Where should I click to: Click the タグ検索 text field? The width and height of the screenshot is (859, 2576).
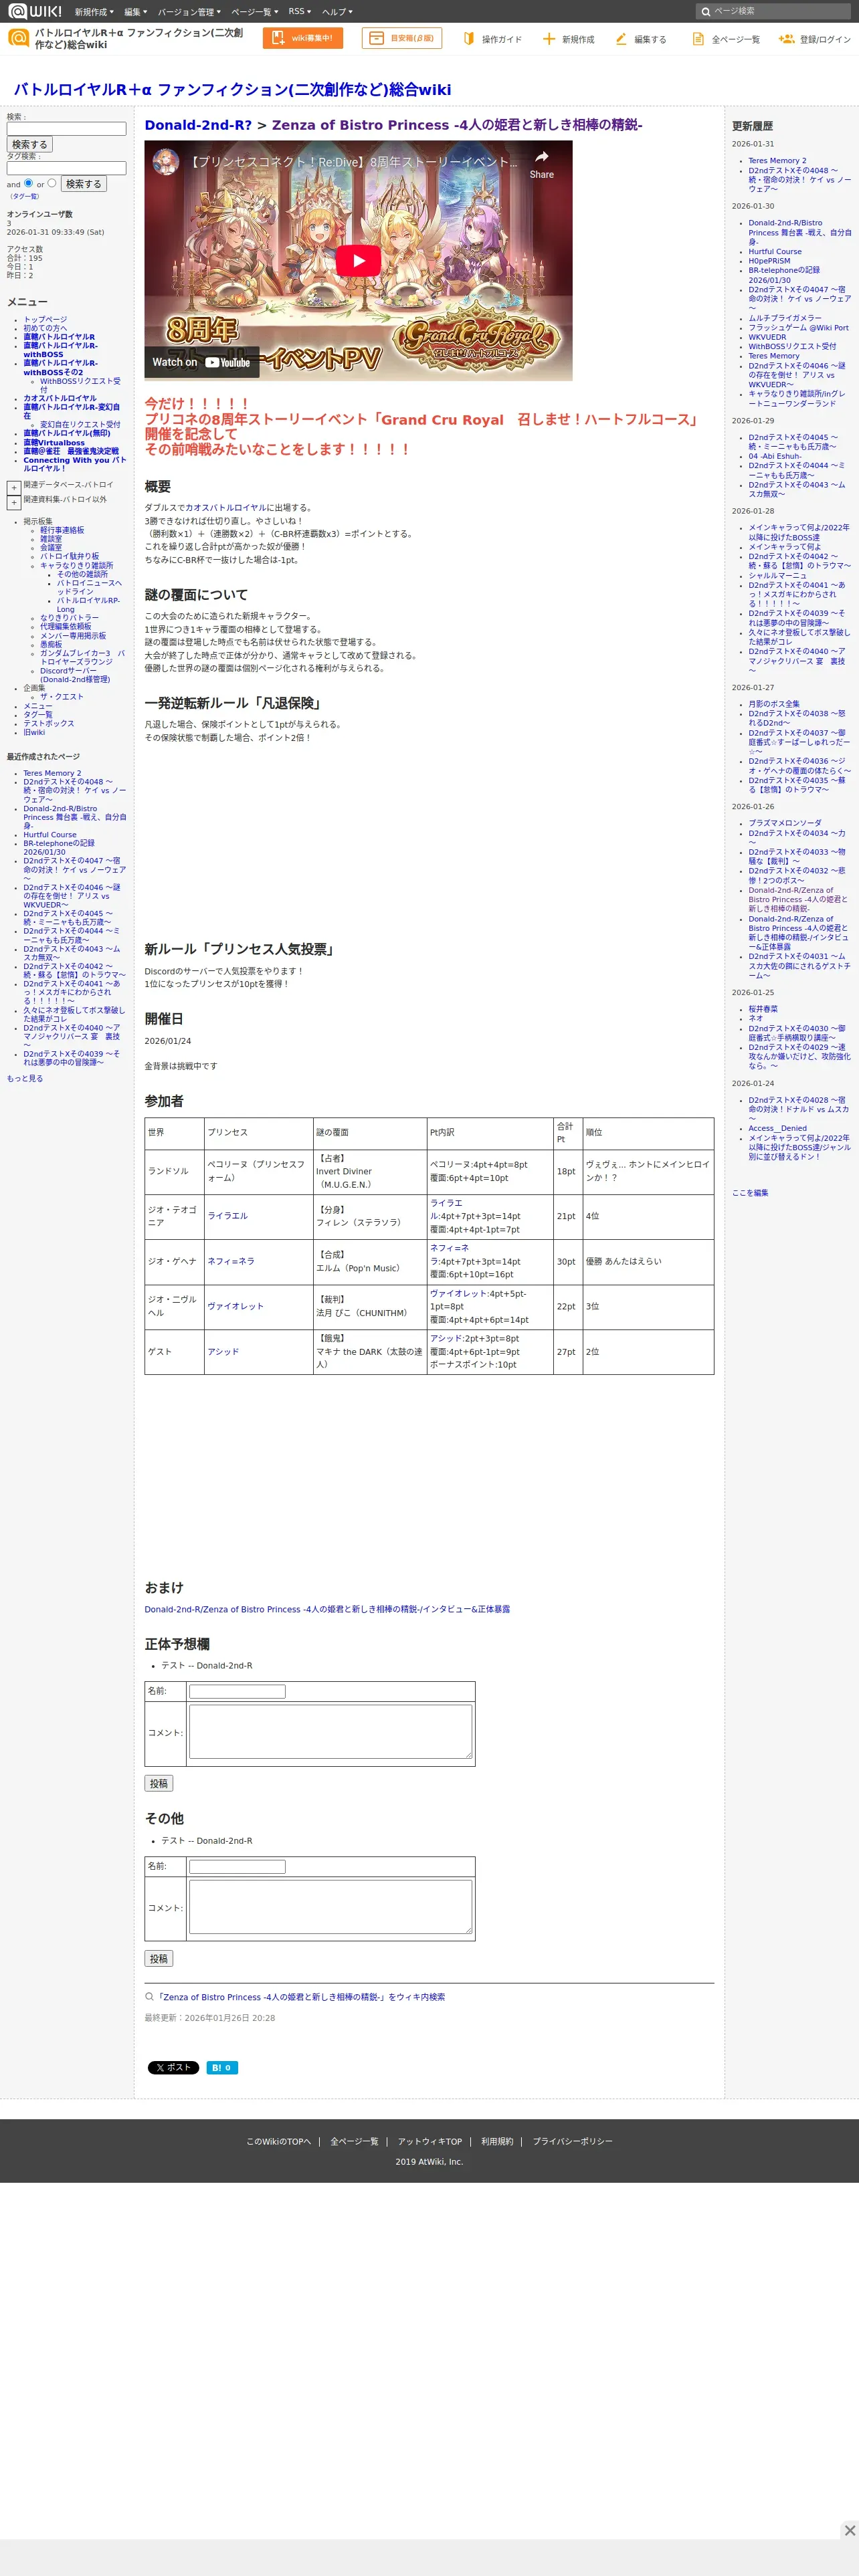(66, 168)
